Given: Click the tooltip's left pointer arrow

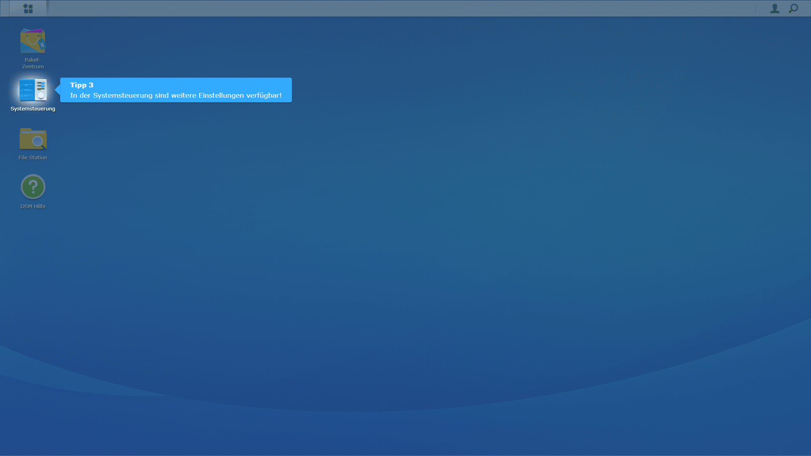Looking at the screenshot, I should pos(58,90).
